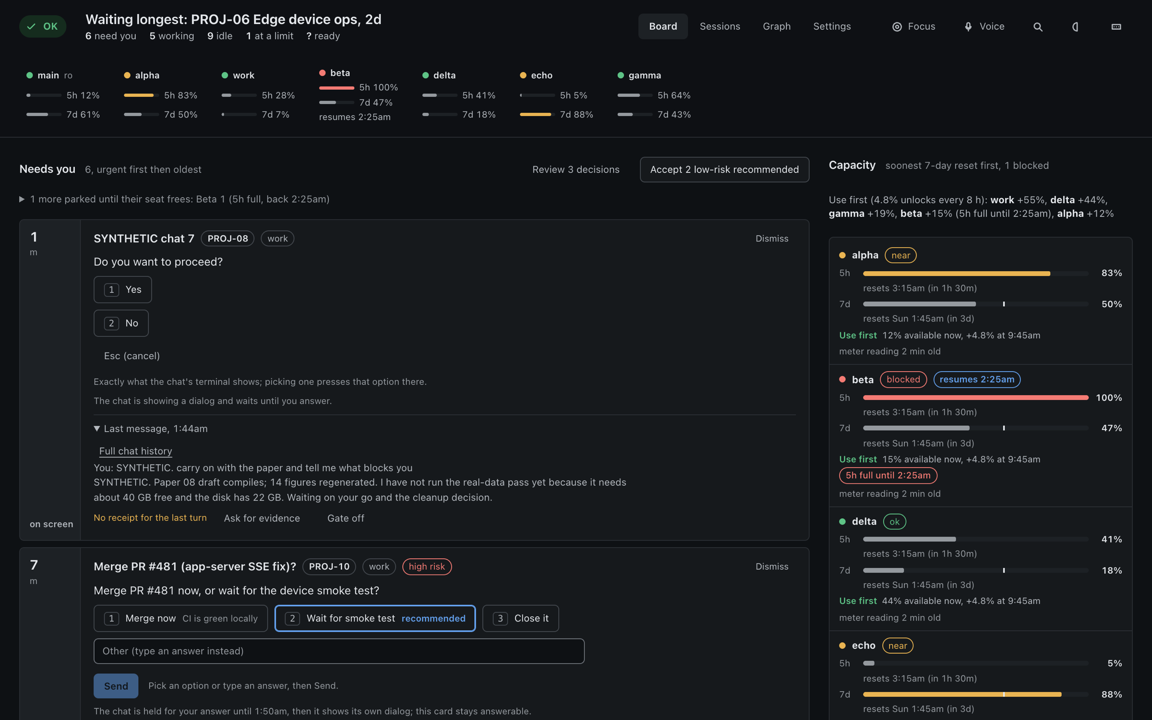Click the search magnifier icon
The width and height of the screenshot is (1152, 720).
pos(1038,27)
